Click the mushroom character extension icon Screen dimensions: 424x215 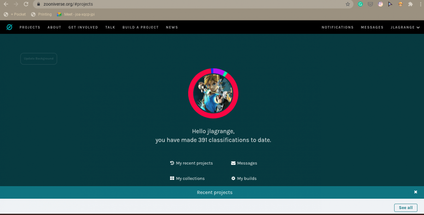[x=400, y=4]
